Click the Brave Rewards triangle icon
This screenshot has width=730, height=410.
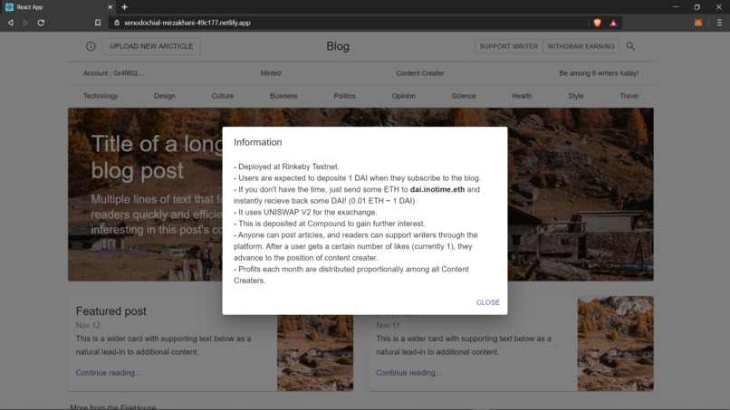(613, 23)
